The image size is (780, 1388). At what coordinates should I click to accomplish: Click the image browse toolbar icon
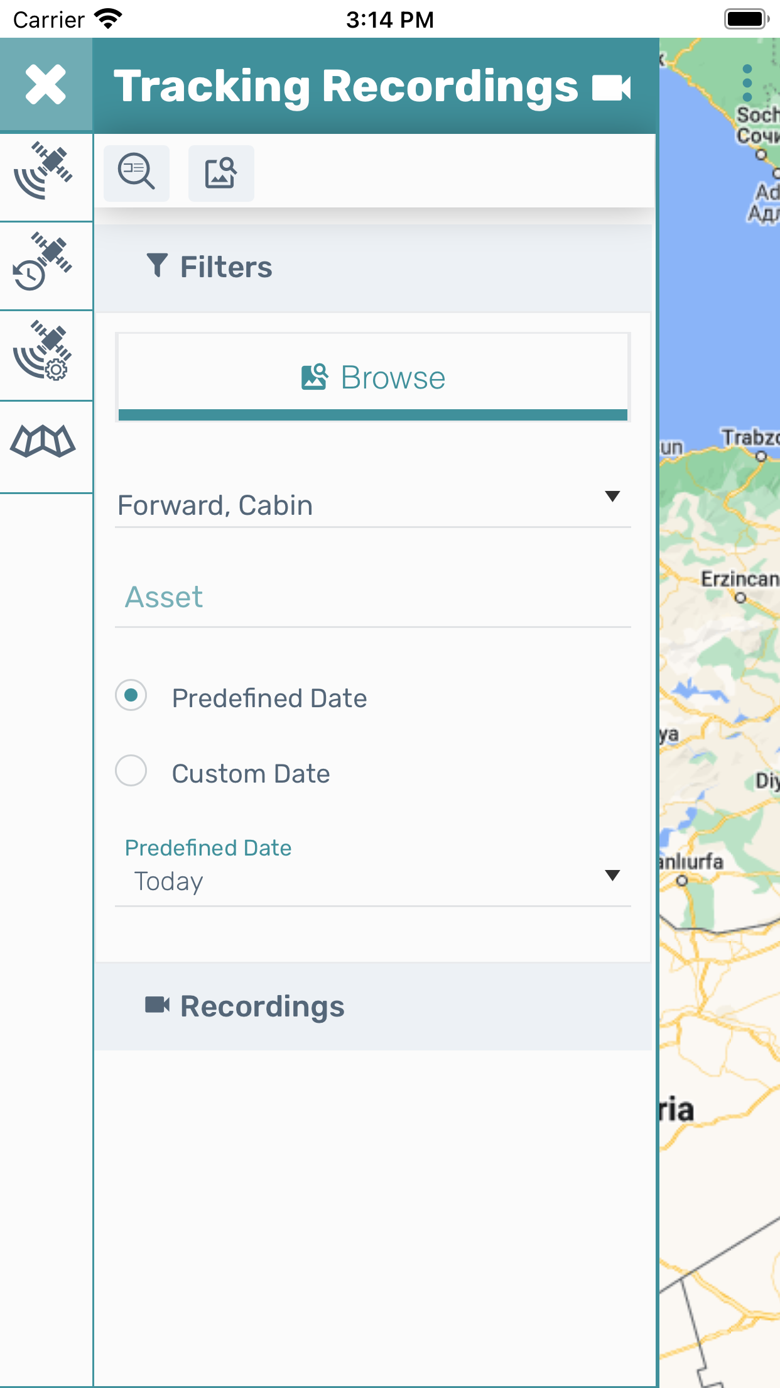coord(221,172)
